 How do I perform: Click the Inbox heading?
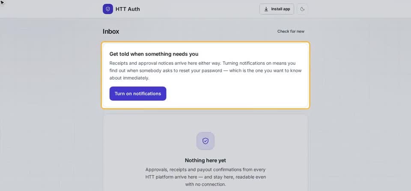pos(111,32)
